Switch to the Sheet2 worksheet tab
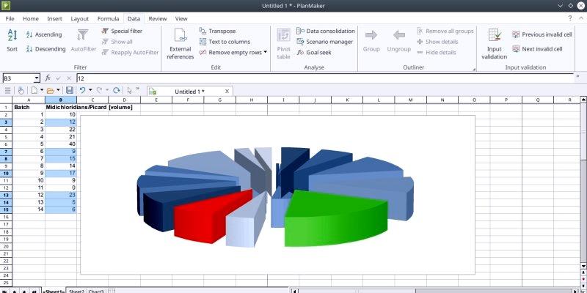587x293 pixels. tap(76, 290)
